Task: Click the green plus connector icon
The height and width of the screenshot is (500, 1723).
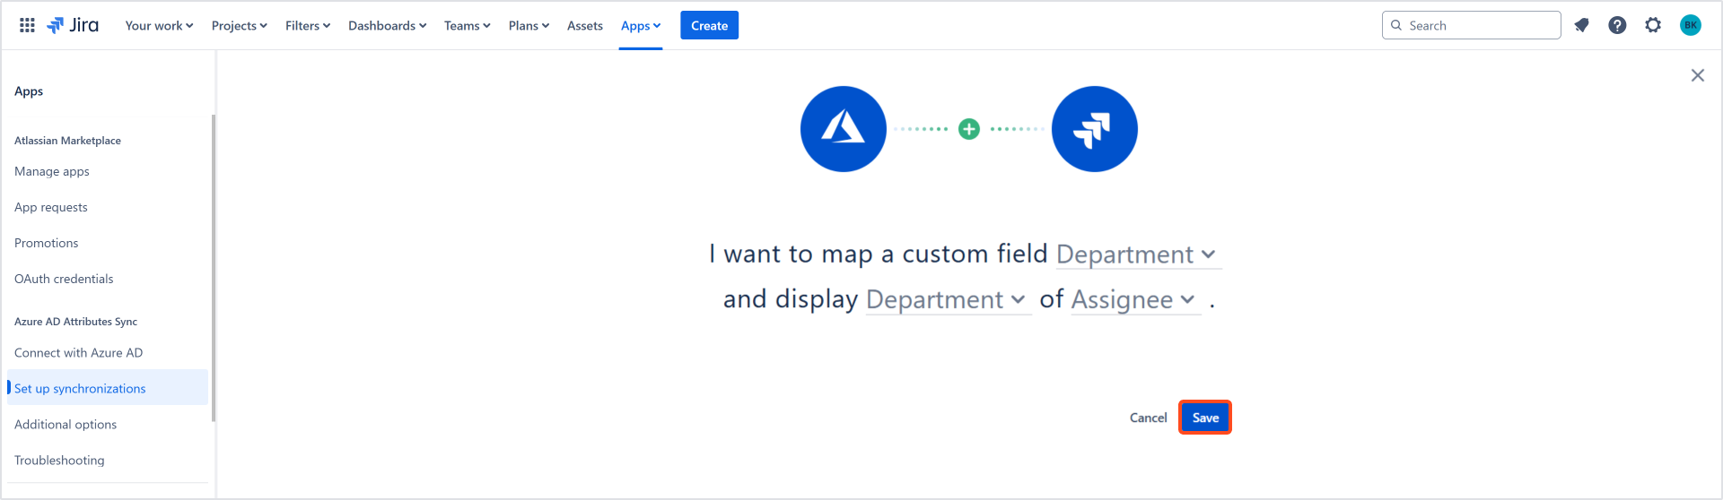Action: point(969,129)
